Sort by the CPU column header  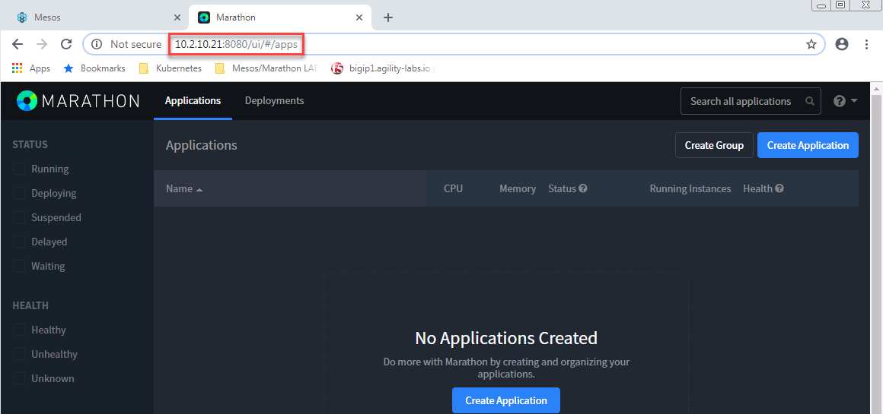[453, 188]
